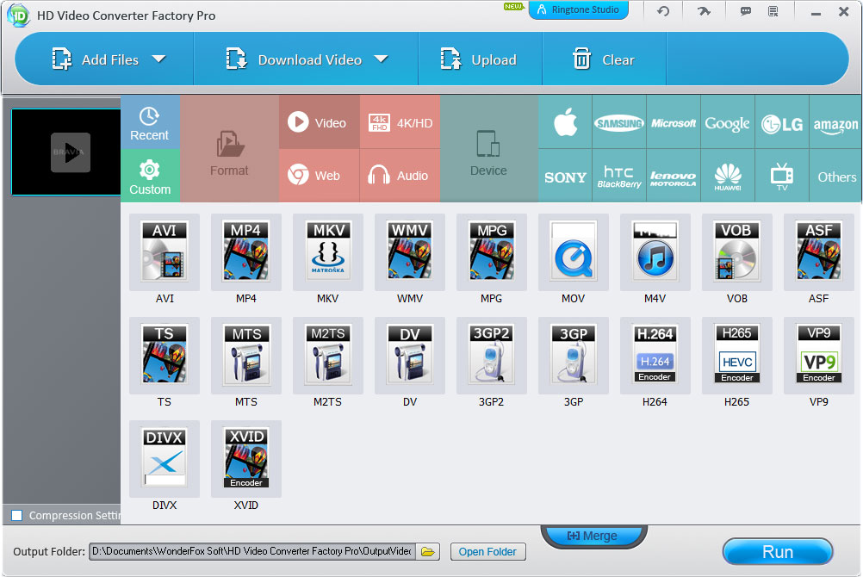Choose the TS format icon
Image resolution: width=863 pixels, height=577 pixels.
164,356
